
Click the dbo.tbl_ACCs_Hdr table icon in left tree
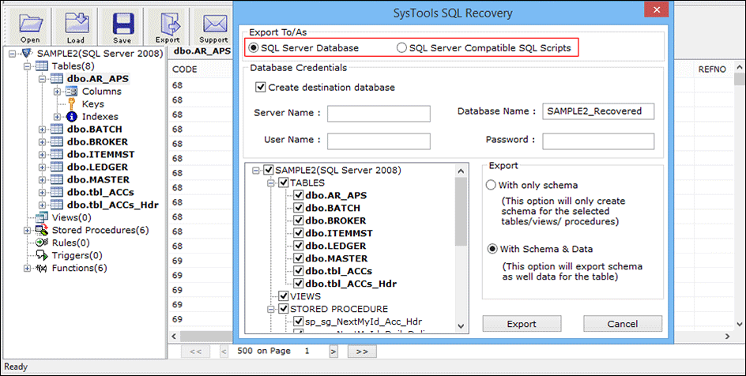tap(57, 205)
